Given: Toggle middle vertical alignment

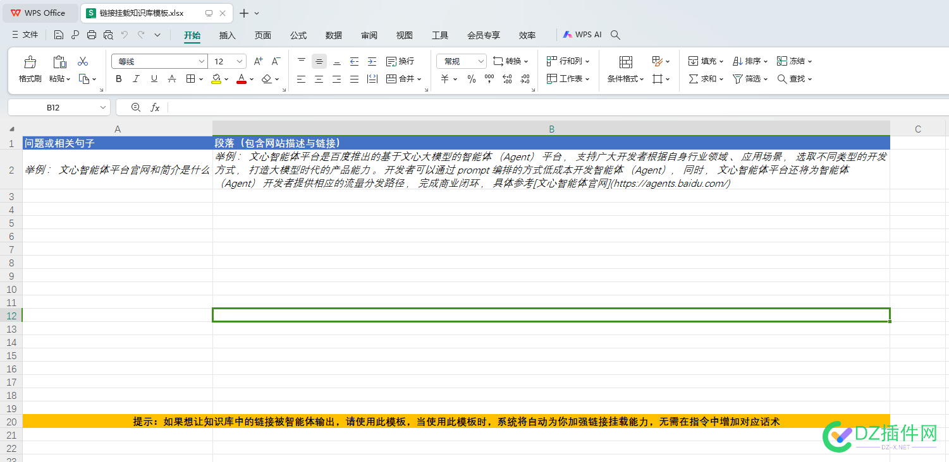Looking at the screenshot, I should (319, 61).
